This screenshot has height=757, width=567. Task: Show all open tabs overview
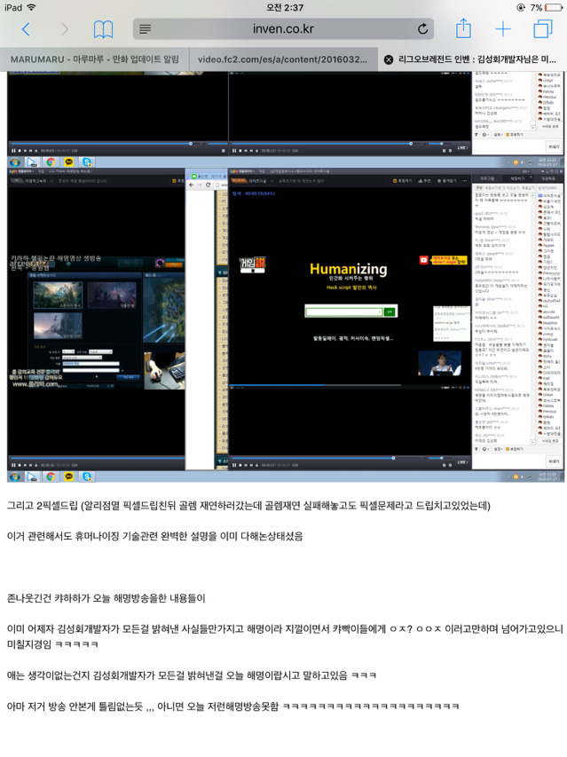pyautogui.click(x=543, y=29)
